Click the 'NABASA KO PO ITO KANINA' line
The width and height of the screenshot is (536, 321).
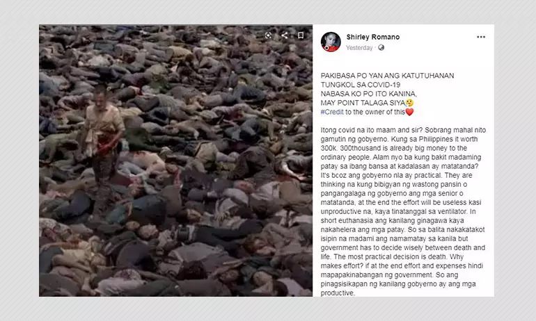(x=368, y=94)
